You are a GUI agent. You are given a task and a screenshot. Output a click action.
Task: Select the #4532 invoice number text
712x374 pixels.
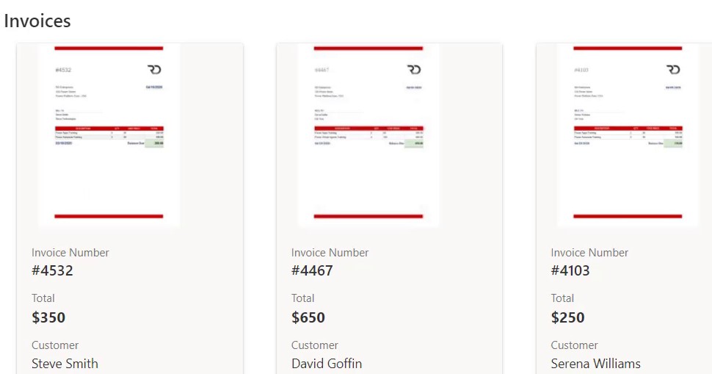[52, 271]
